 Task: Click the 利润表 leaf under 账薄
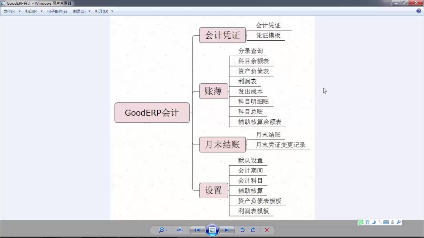pos(247,81)
